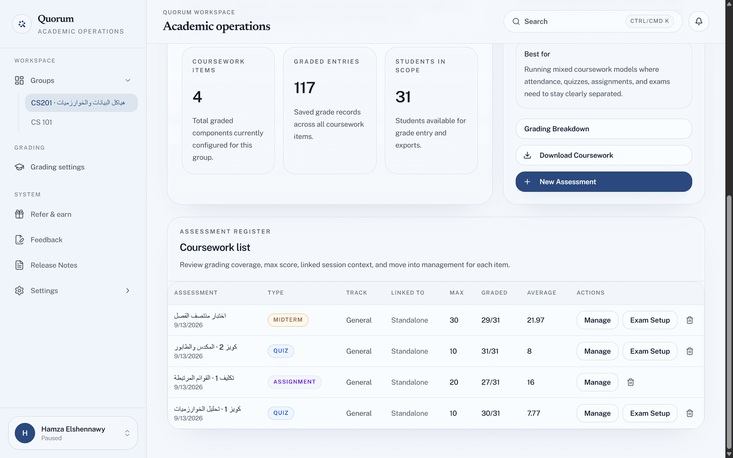Click the Quorum logo icon
The width and height of the screenshot is (733, 458).
[22, 24]
